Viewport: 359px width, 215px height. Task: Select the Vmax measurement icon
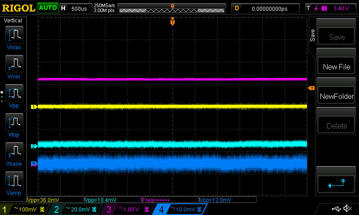click(x=14, y=35)
